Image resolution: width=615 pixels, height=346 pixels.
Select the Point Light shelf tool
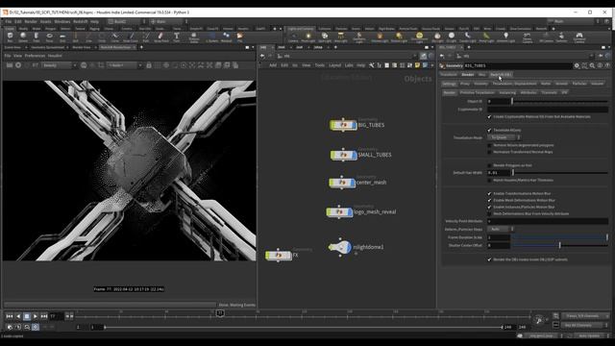pyautogui.click(x=307, y=37)
